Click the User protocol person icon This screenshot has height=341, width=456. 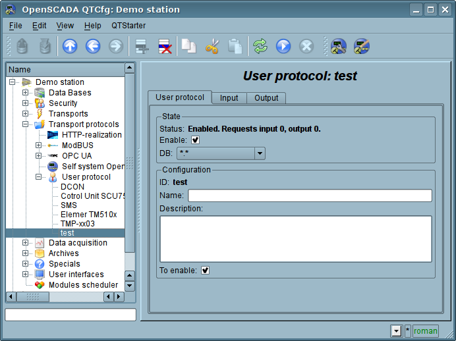[53, 177]
